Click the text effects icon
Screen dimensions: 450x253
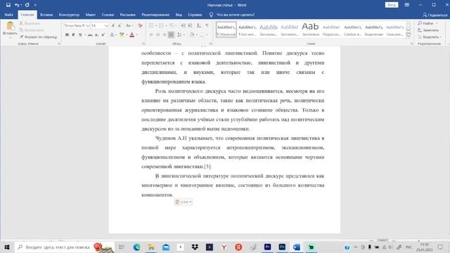[112, 34]
